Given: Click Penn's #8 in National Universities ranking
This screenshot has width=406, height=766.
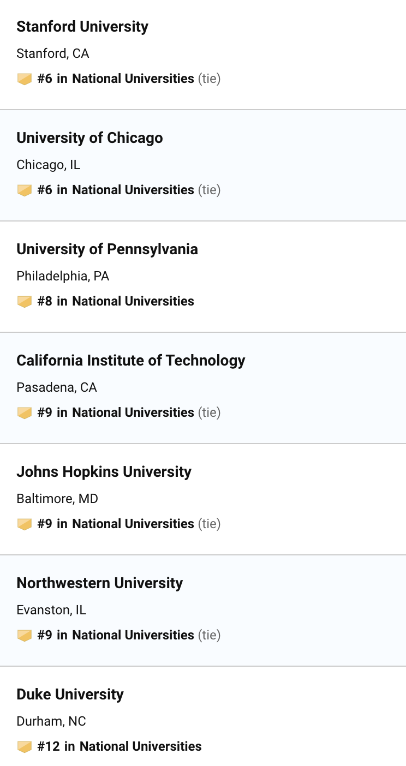Looking at the screenshot, I should coord(116,301).
